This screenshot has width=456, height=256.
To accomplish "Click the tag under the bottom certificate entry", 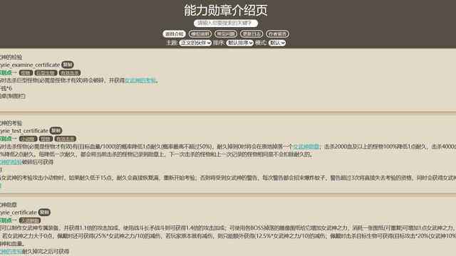I will coord(30,220).
